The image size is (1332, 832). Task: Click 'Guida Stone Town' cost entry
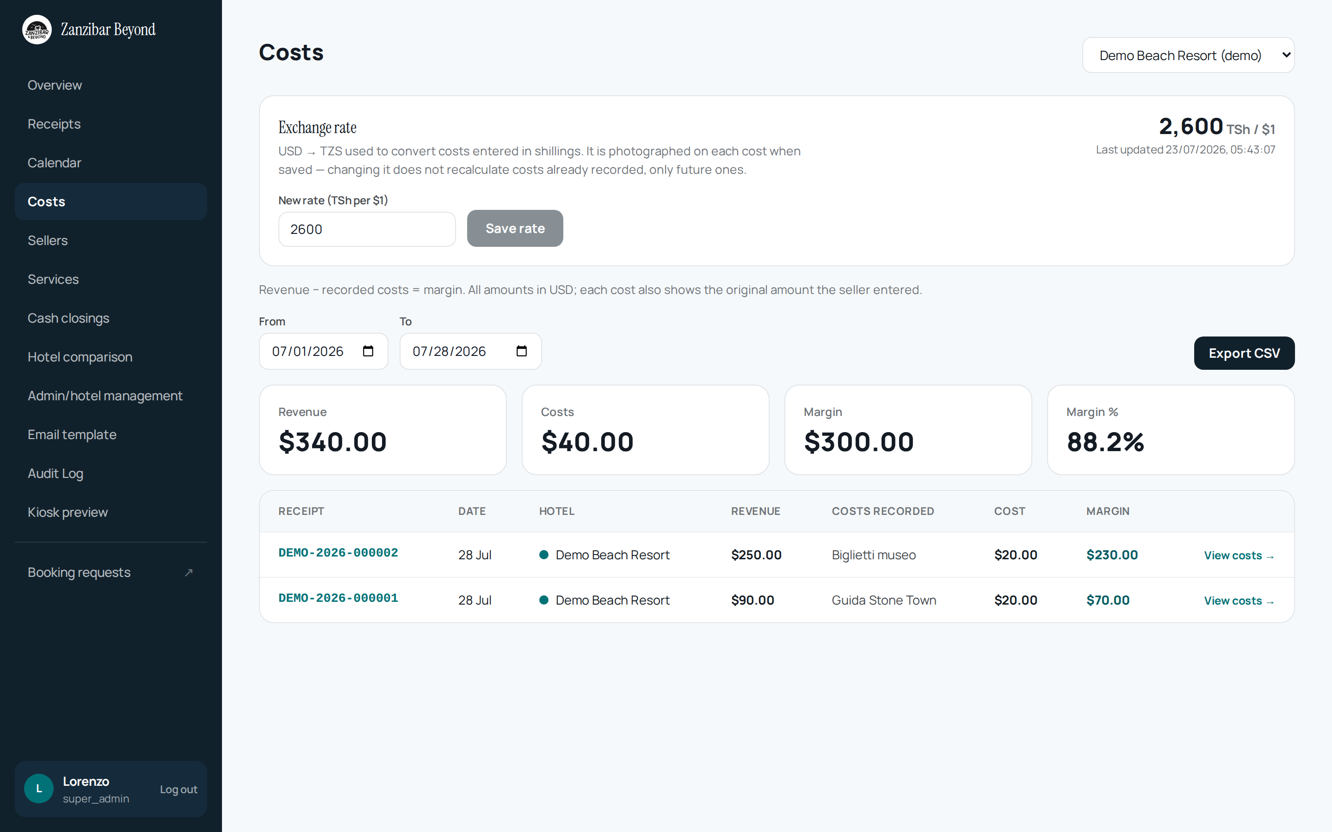[x=883, y=600]
